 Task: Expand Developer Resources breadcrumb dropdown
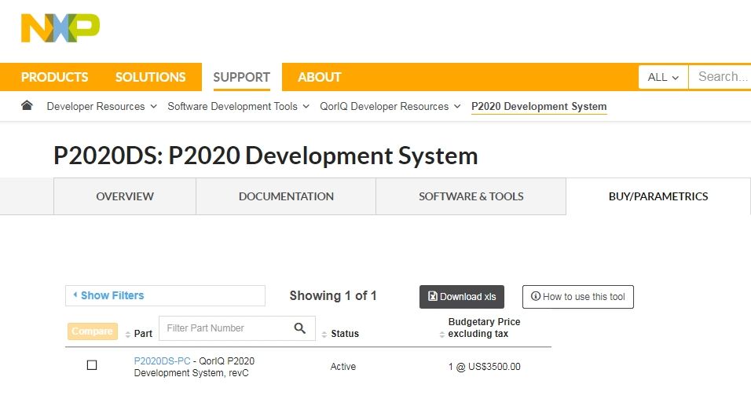154,106
